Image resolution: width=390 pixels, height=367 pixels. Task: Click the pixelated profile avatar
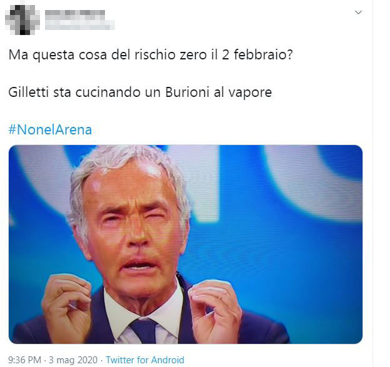click(x=22, y=19)
